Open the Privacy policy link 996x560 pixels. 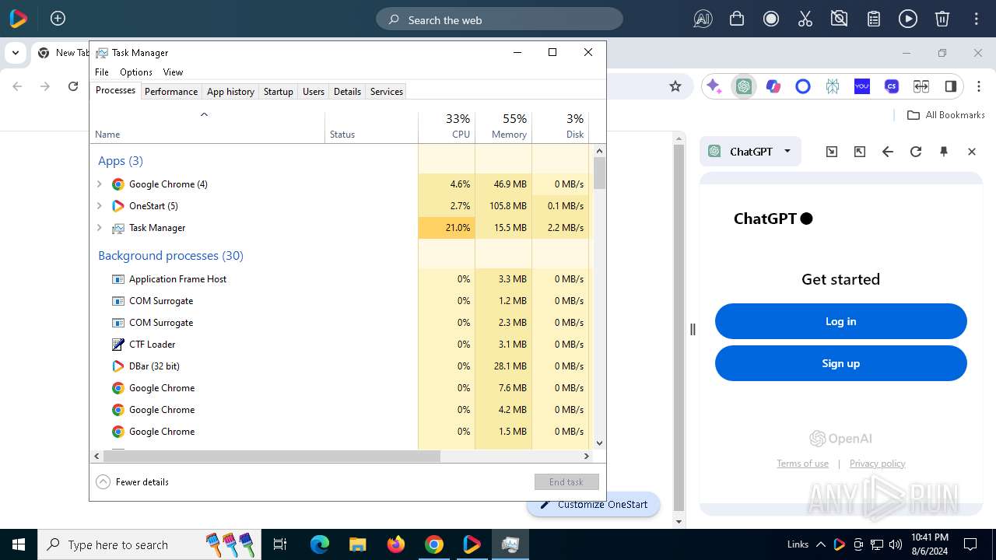coord(877,464)
